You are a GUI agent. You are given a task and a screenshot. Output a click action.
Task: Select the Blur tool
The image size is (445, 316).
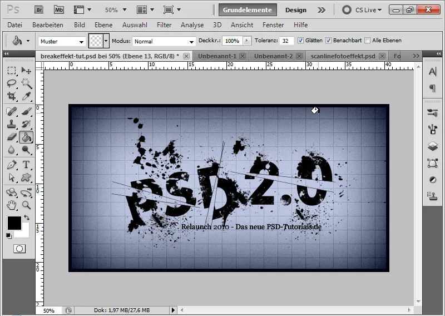pyautogui.click(x=11, y=150)
